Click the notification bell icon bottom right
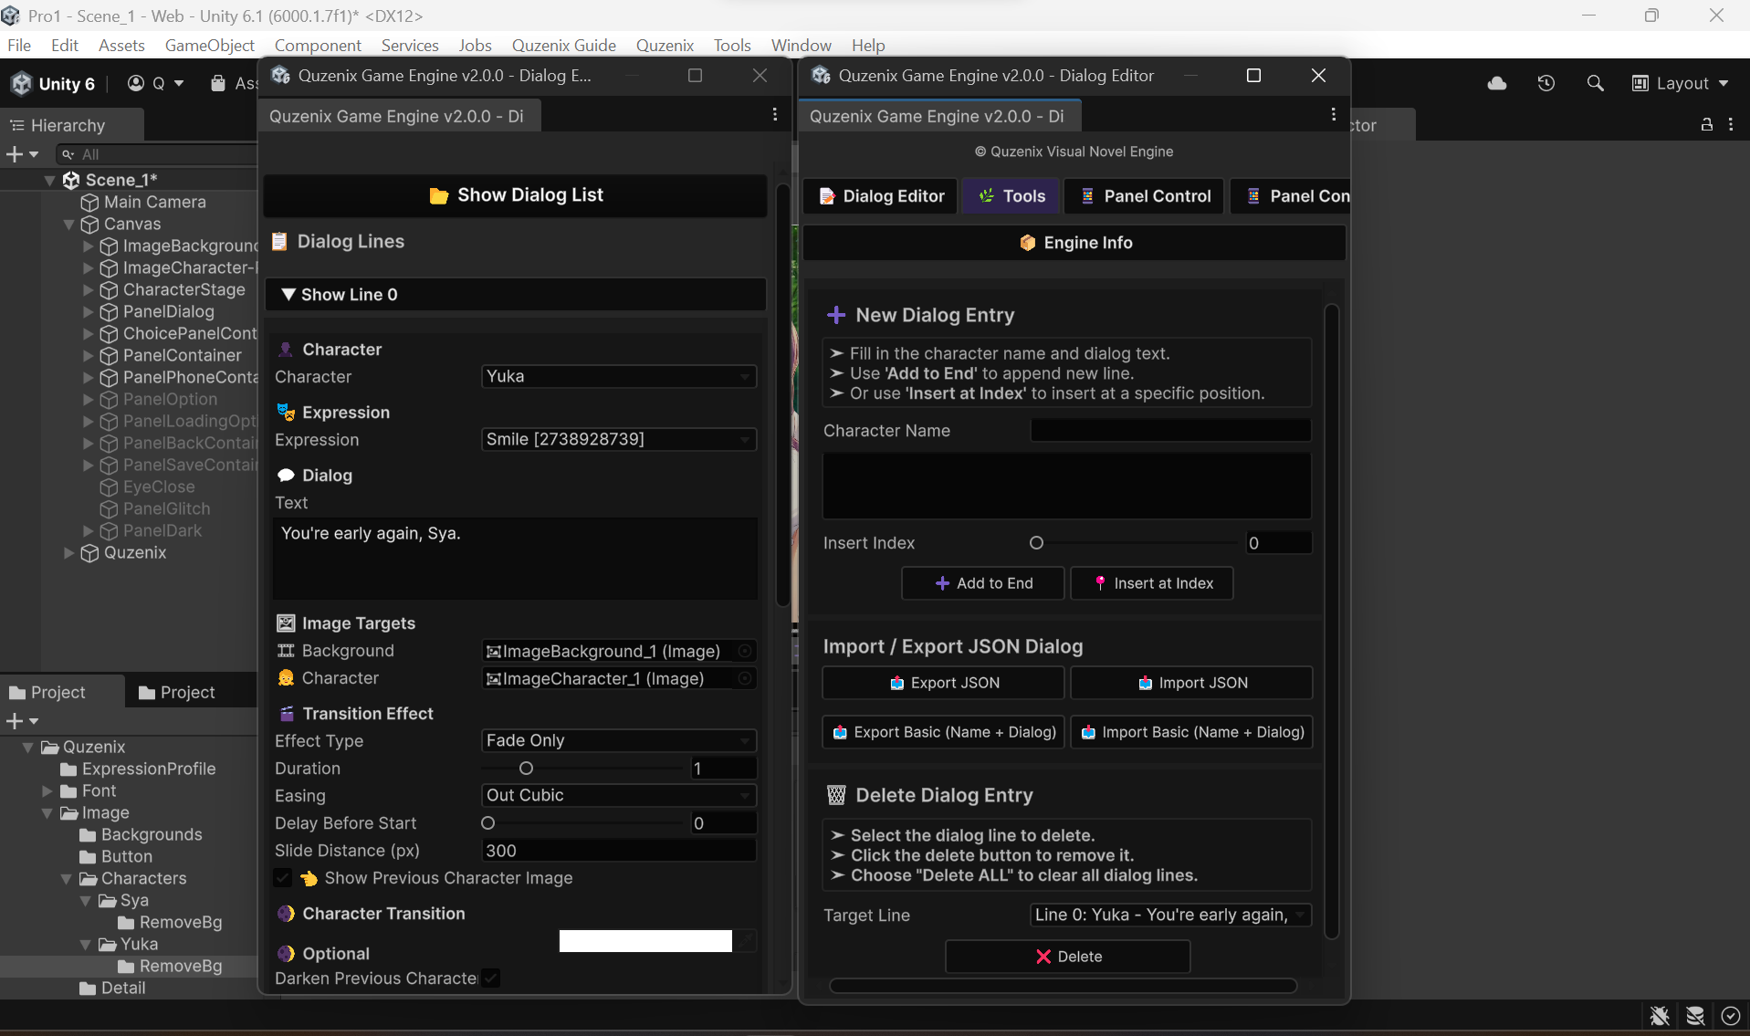The height and width of the screenshot is (1036, 1750). click(x=1660, y=1016)
